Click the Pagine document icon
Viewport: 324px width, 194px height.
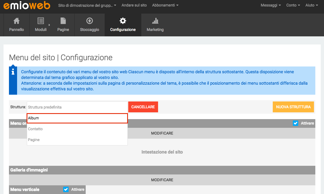(63, 21)
